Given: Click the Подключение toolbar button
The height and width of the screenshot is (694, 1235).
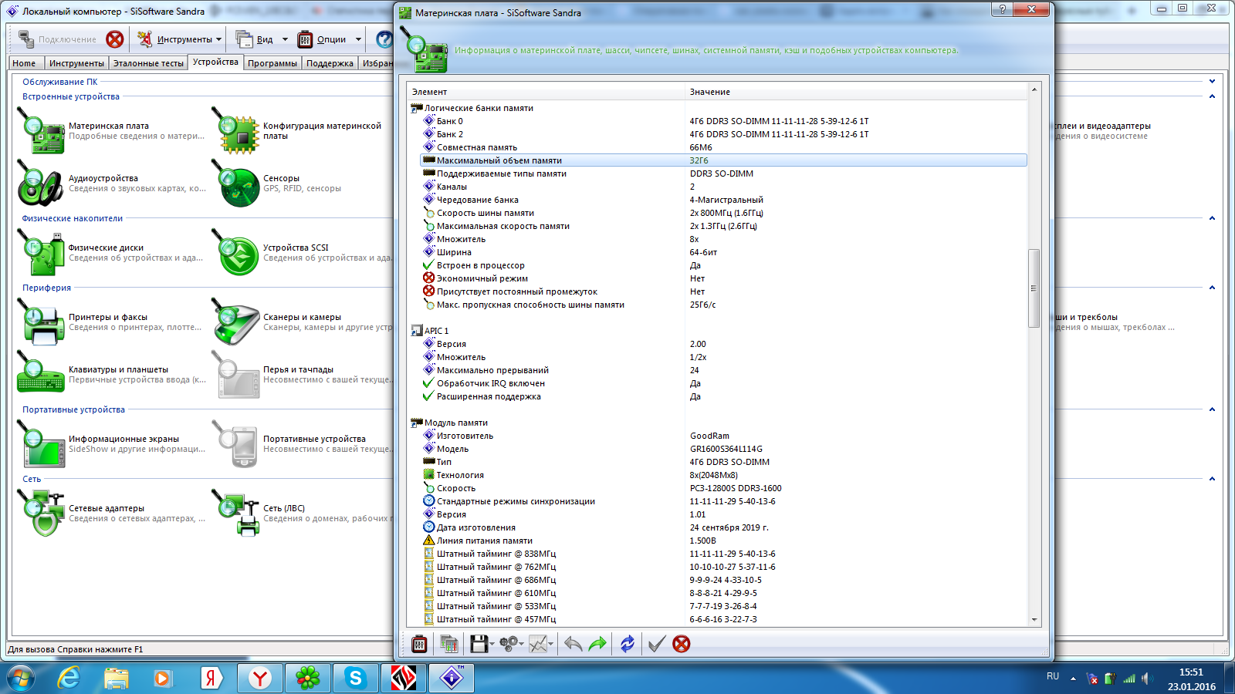Looking at the screenshot, I should pos(59,39).
